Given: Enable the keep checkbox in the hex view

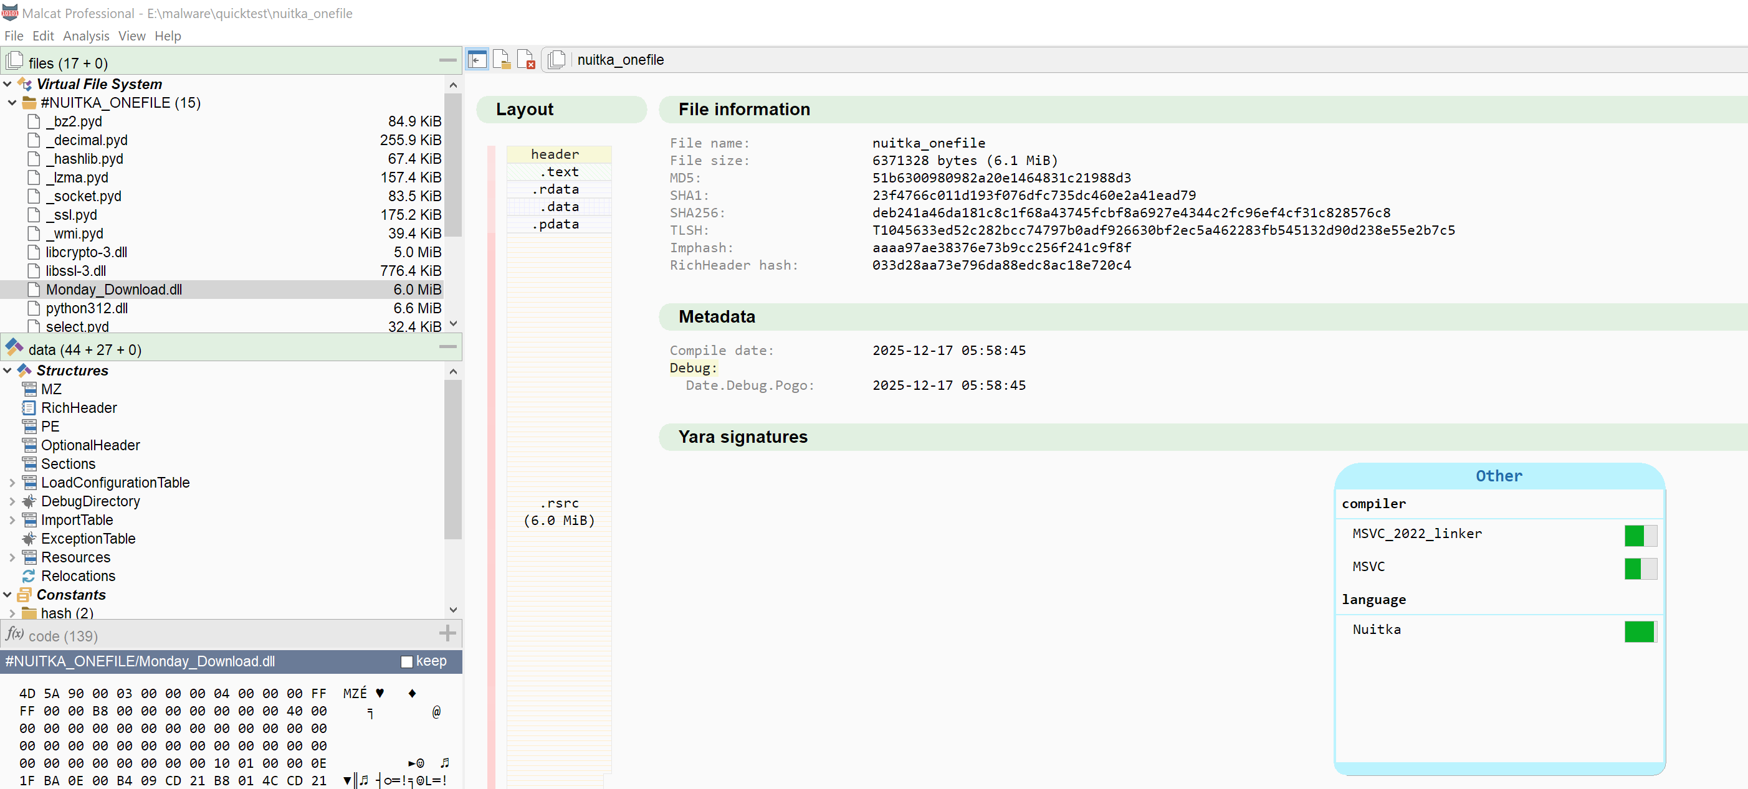Looking at the screenshot, I should [406, 661].
